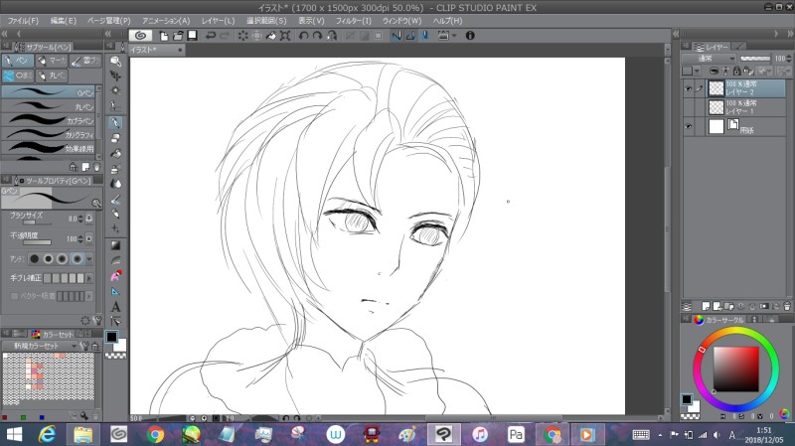Open a file with toolbar folder icon
The height and width of the screenshot is (446, 795).
[178, 36]
